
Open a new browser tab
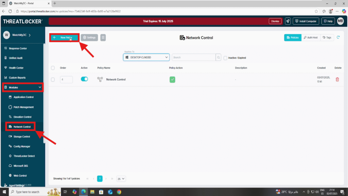(55, 3)
